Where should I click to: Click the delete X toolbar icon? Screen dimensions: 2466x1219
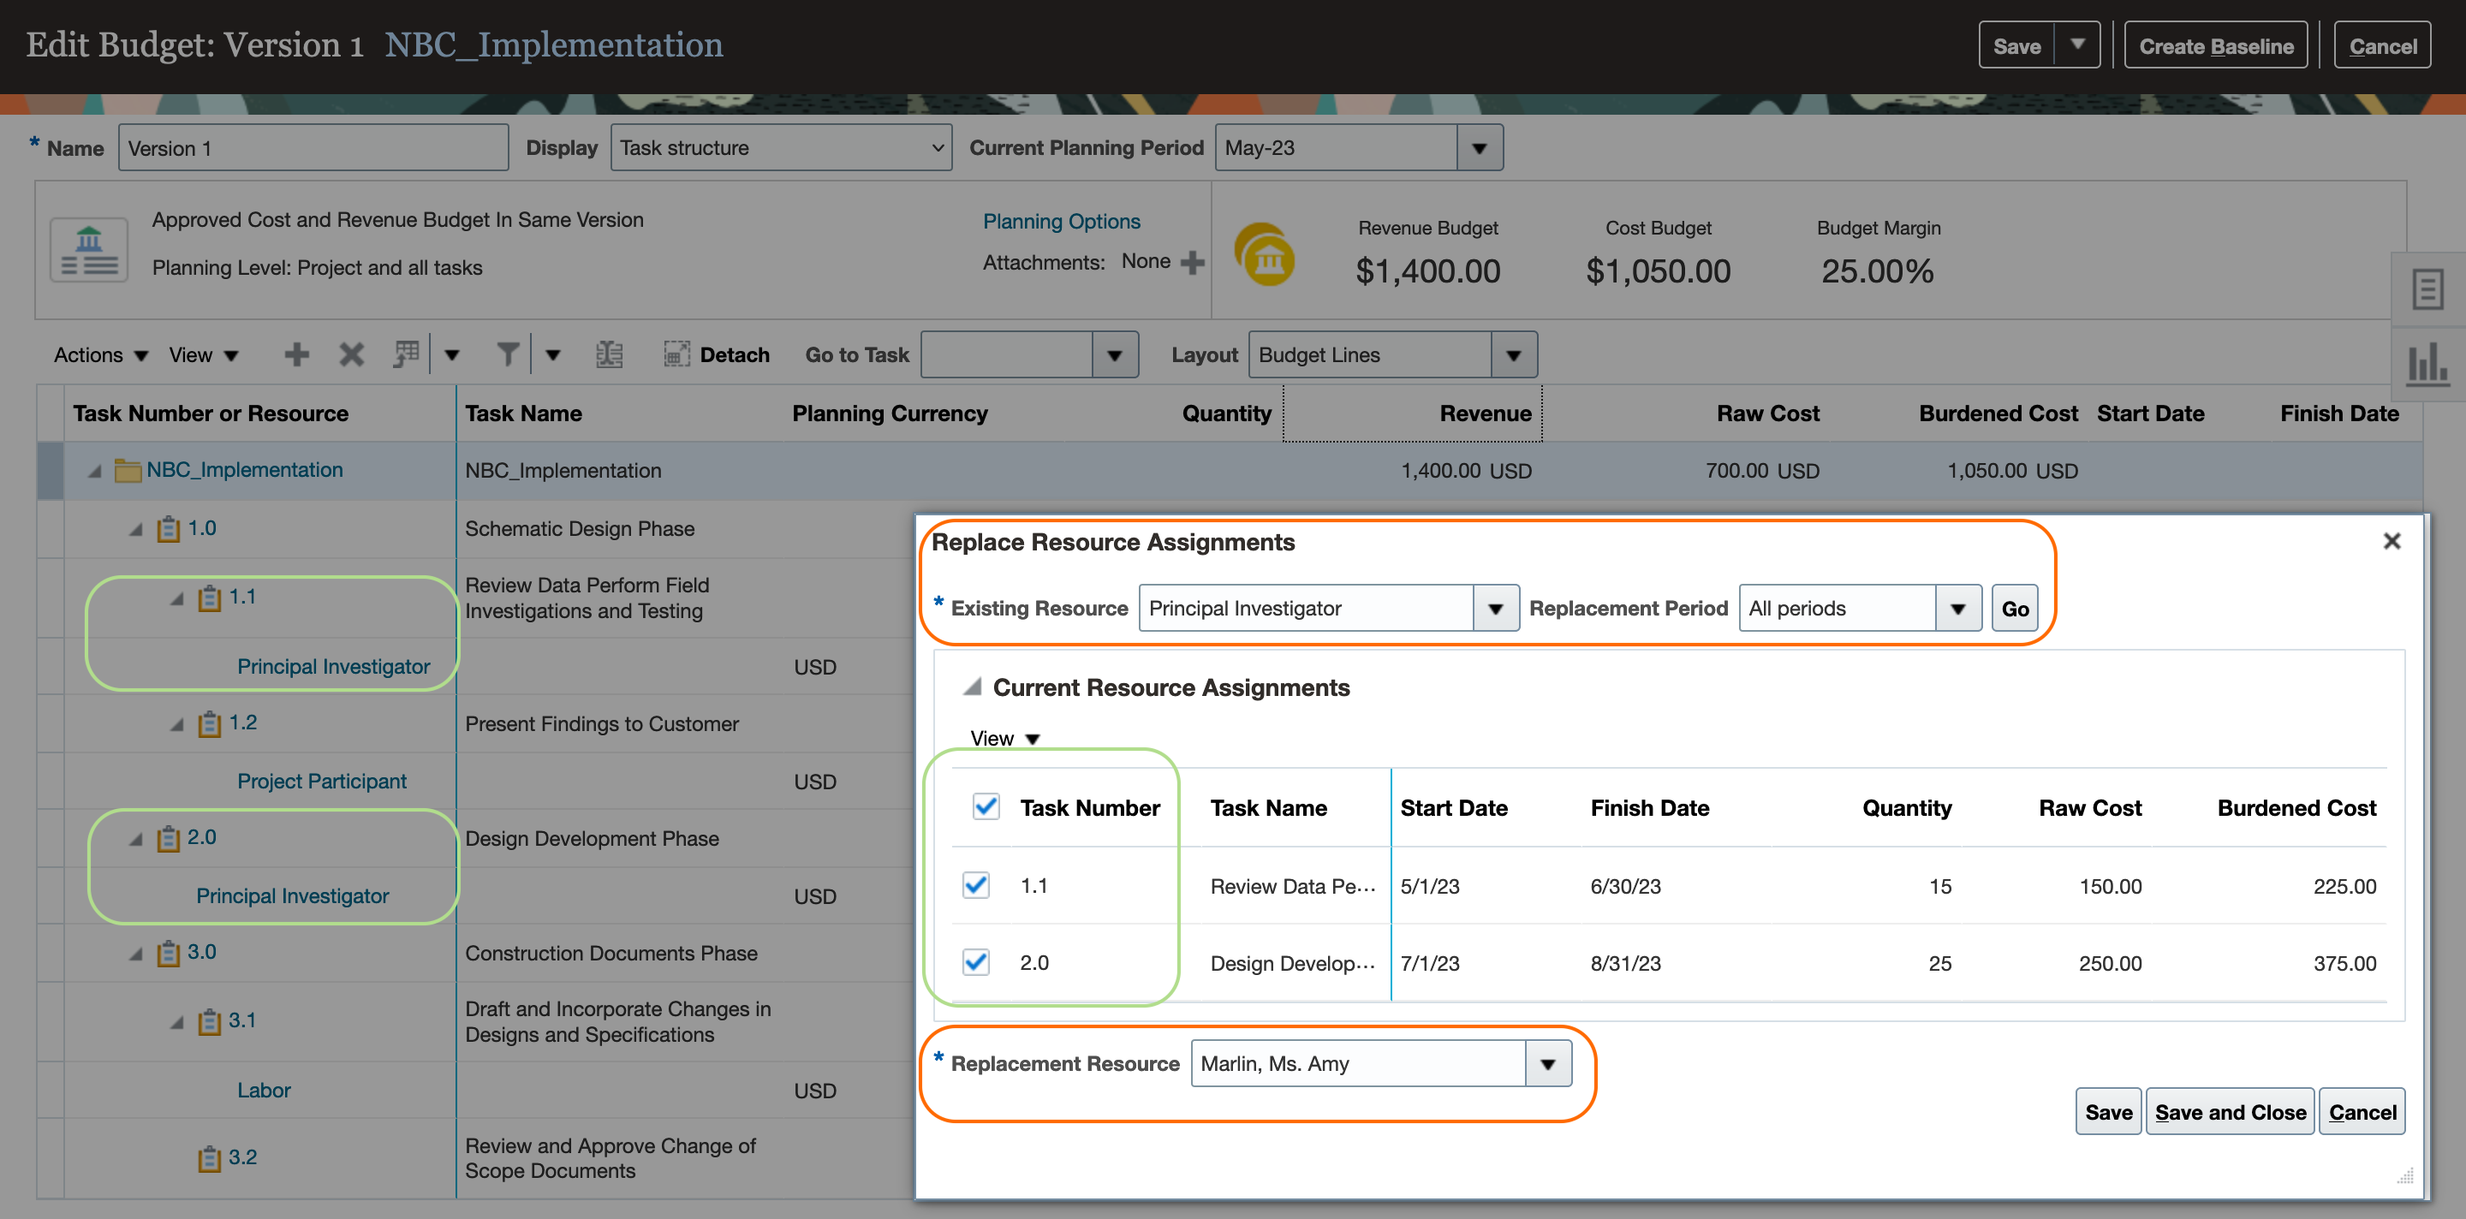[x=351, y=355]
